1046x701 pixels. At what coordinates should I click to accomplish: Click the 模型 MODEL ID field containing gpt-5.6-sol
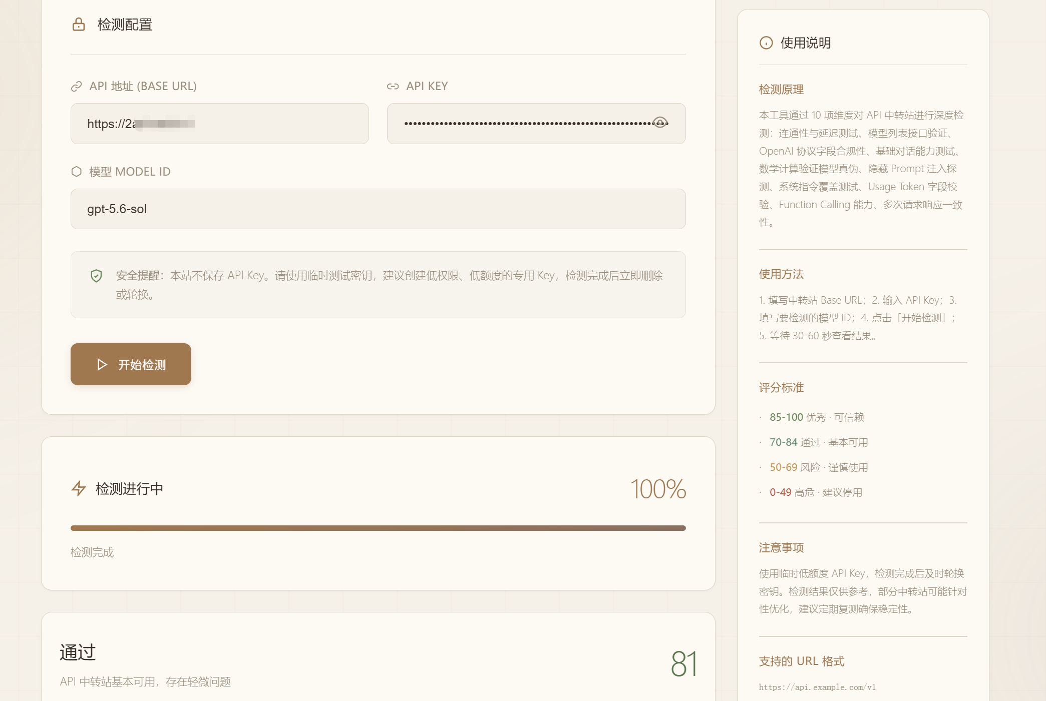pyautogui.click(x=378, y=209)
